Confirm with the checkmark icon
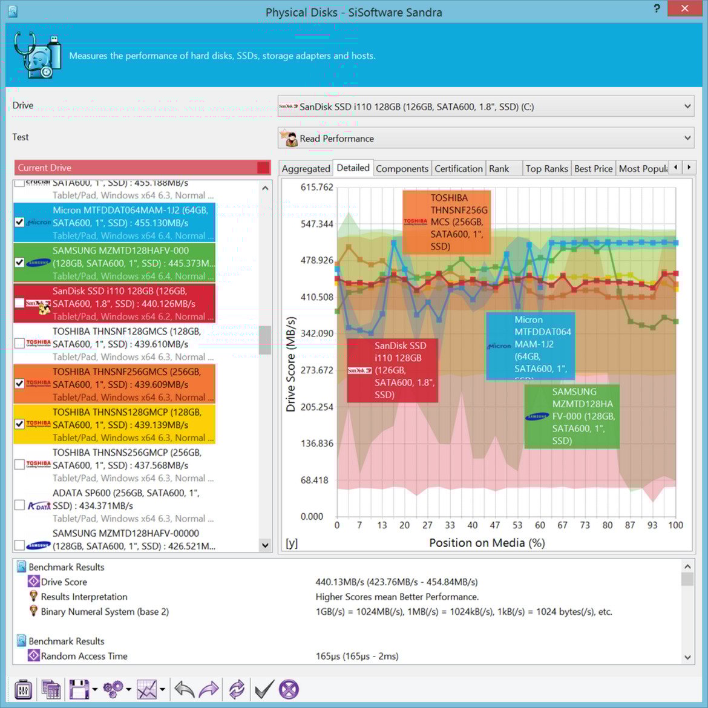The height and width of the screenshot is (708, 708). click(264, 689)
